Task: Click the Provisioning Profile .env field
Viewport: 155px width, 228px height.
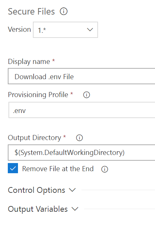Action: 82,110
